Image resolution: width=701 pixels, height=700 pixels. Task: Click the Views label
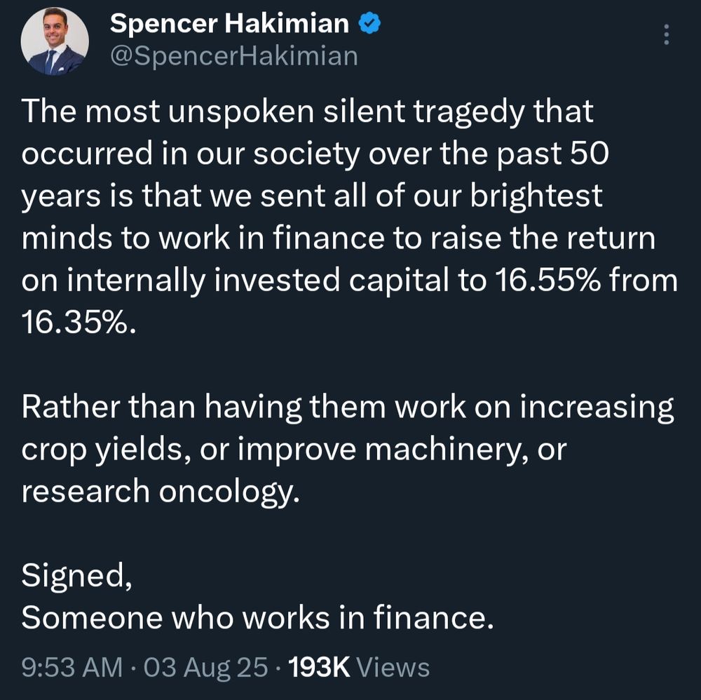click(x=393, y=667)
